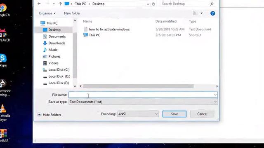Open the view options dropdown arrow

[202, 13]
